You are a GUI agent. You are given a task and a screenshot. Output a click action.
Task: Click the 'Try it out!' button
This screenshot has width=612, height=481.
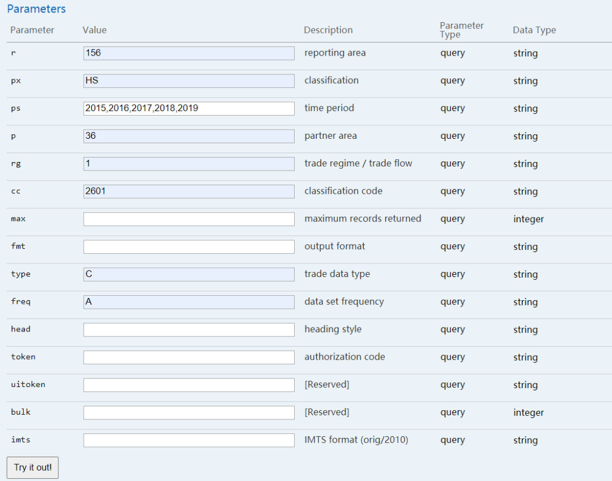(32, 467)
